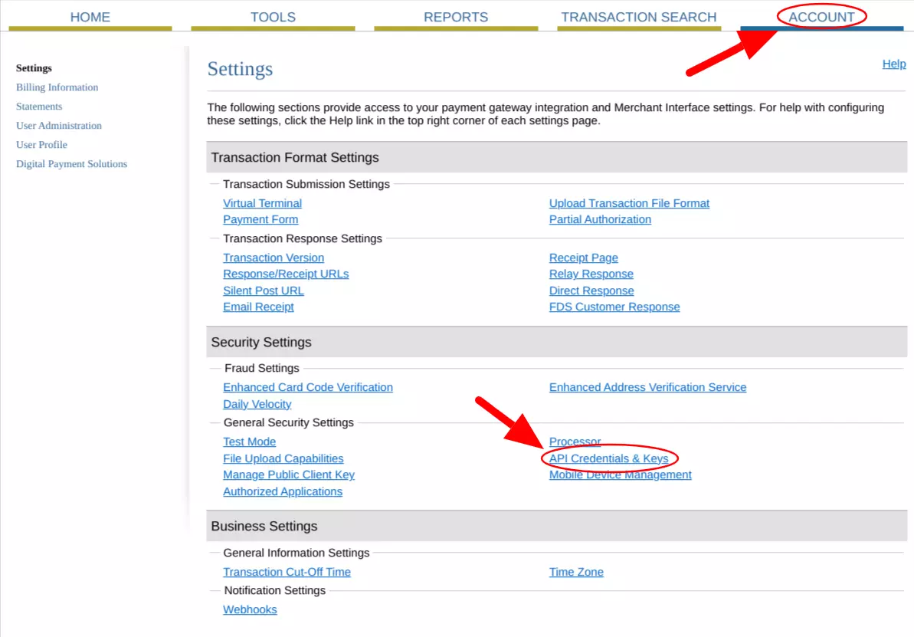
Task: Switch to the TOOLS tab
Action: pyautogui.click(x=273, y=17)
